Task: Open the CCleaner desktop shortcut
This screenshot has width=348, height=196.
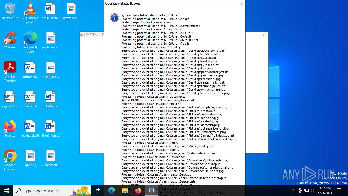Action: [x=10, y=41]
